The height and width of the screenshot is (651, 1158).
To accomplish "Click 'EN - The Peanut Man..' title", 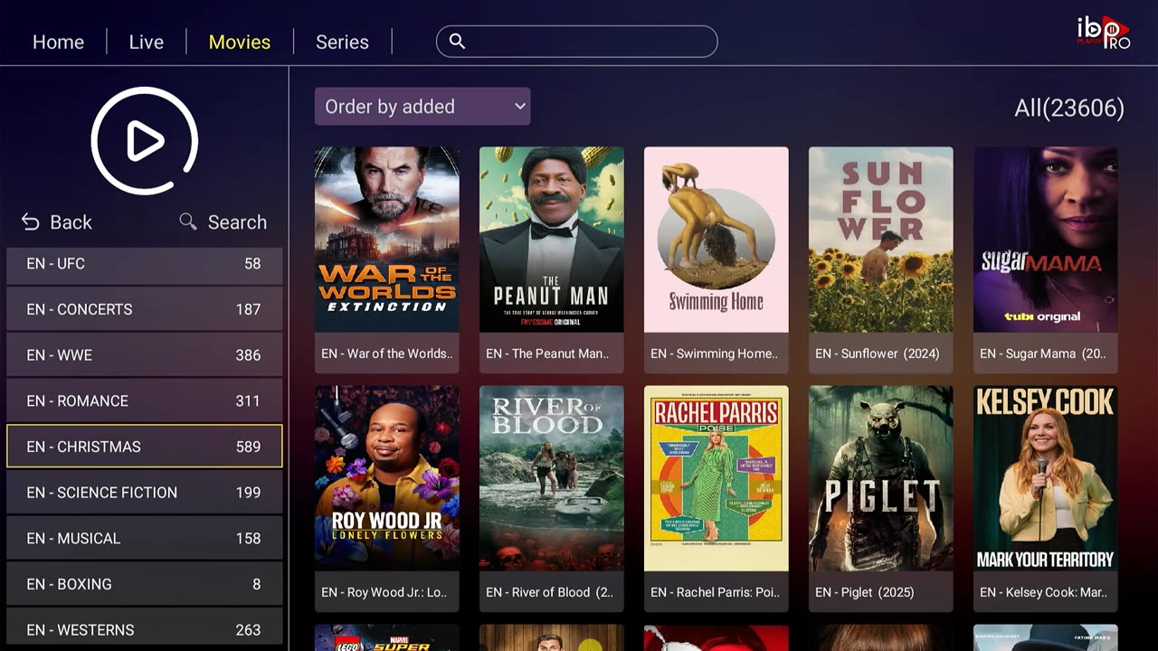I will (547, 354).
